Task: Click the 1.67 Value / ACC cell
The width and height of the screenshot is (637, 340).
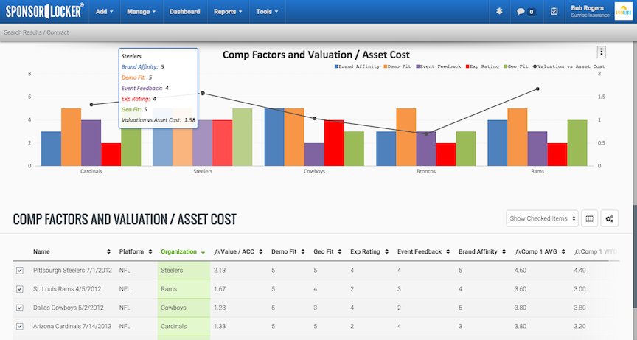Action: pos(220,289)
